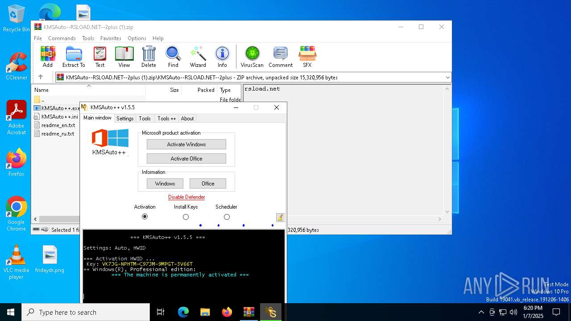Open the Find magnifier icon
The image size is (571, 321).
pyautogui.click(x=173, y=57)
